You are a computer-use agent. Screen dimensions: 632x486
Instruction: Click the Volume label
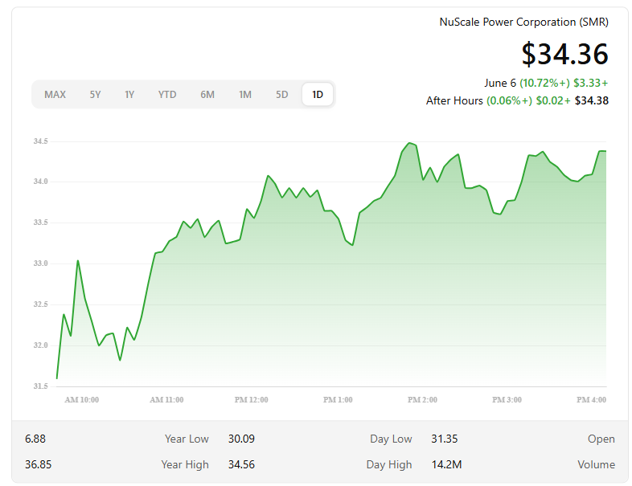596,464
